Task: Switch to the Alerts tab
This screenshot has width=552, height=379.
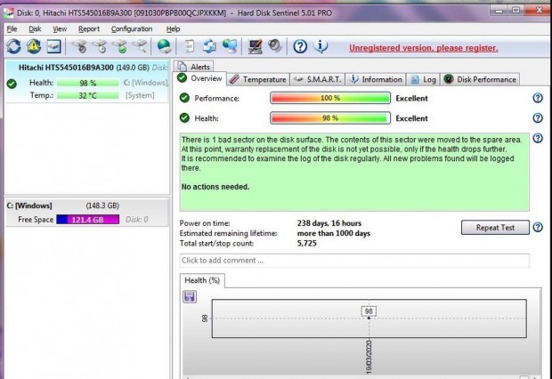Action: (193, 66)
